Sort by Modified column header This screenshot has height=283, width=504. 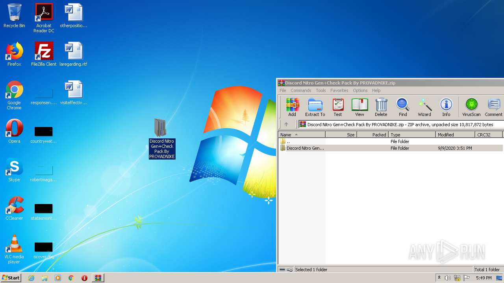[455, 134]
